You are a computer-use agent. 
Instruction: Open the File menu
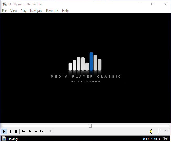click(4, 11)
